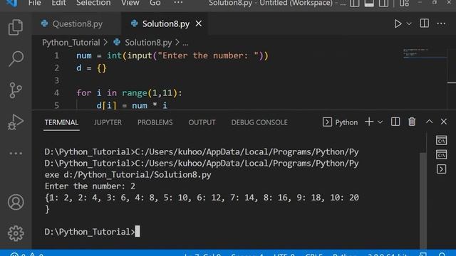Click the breadcrumb ellipsis after Solution8.py
The image size is (456, 256).
pos(185,43)
